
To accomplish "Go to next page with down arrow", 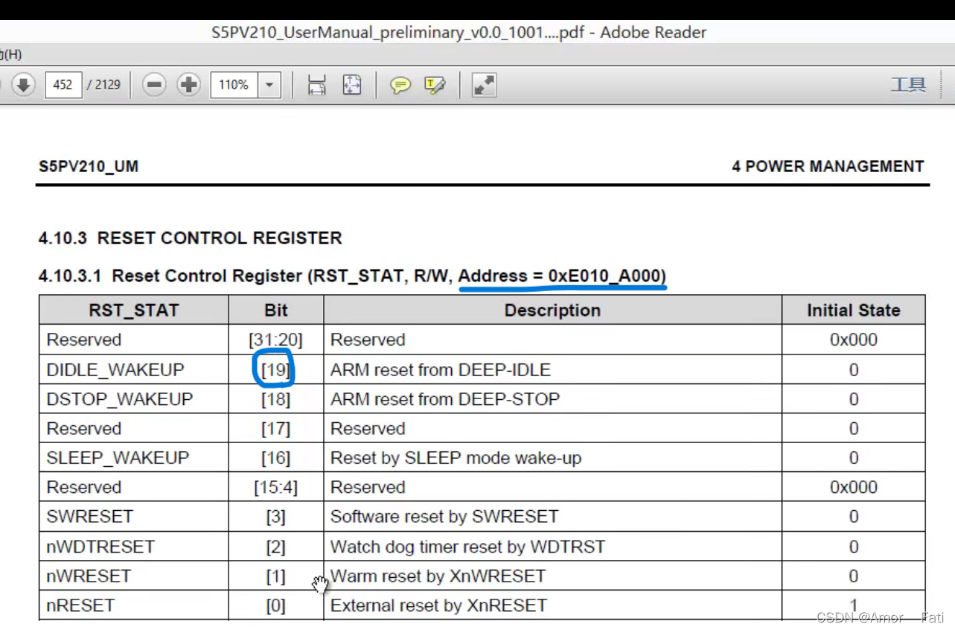I will [23, 85].
